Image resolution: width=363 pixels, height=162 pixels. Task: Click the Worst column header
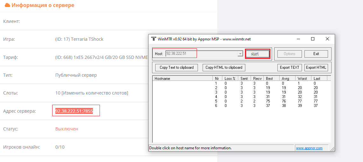click(303, 78)
